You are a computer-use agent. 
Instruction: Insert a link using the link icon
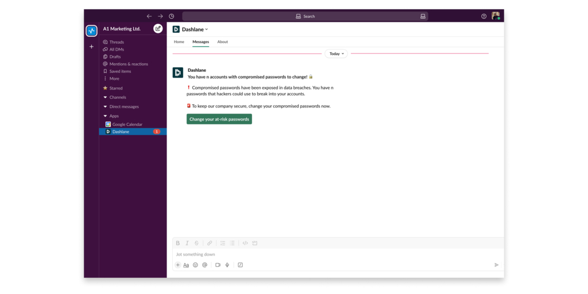(210, 243)
